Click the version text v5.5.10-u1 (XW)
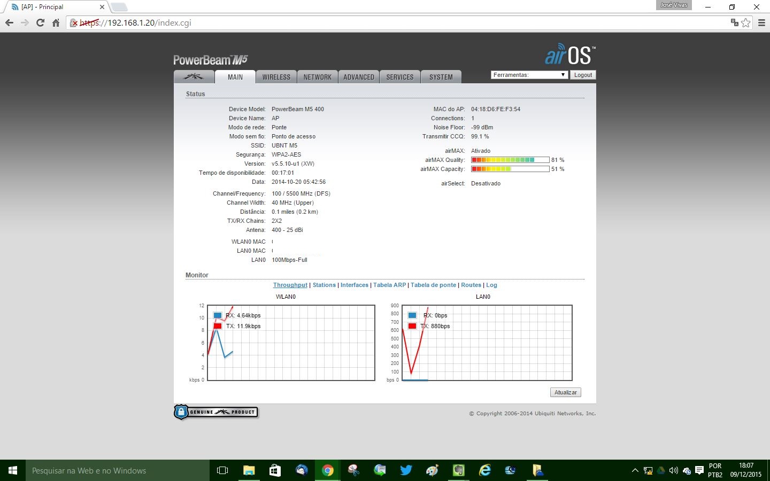Viewport: 770px width, 481px height. coord(293,164)
